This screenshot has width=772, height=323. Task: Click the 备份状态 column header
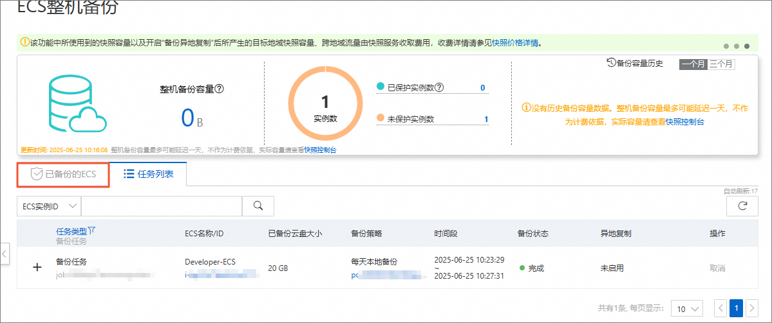tap(532, 233)
